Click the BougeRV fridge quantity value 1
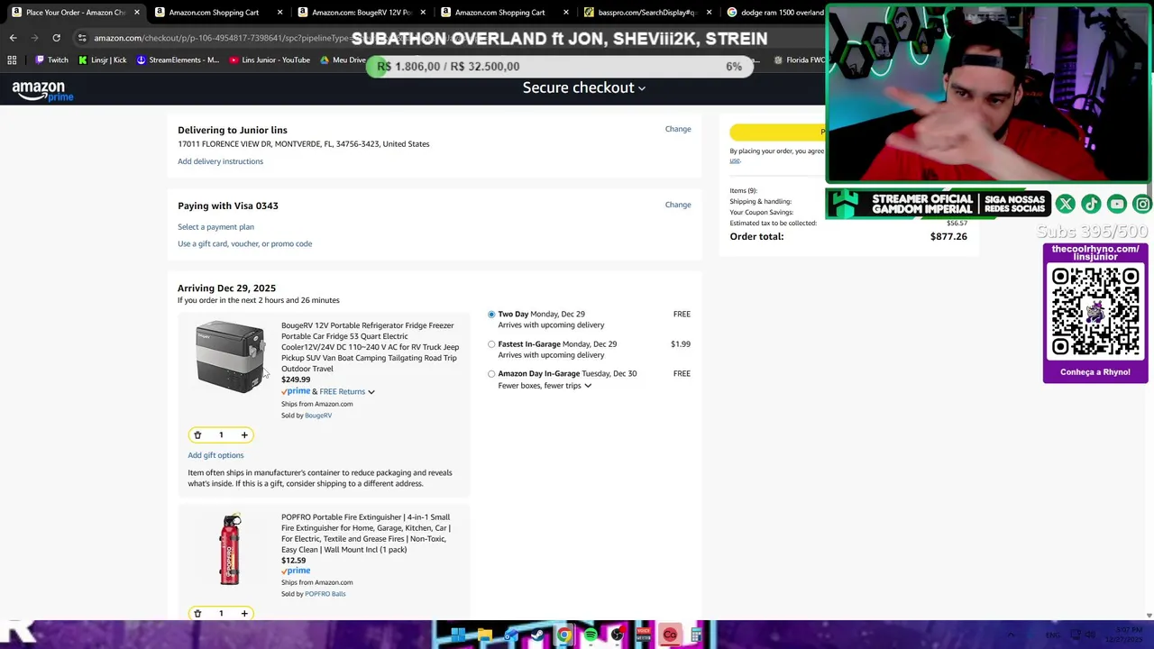 (221, 435)
